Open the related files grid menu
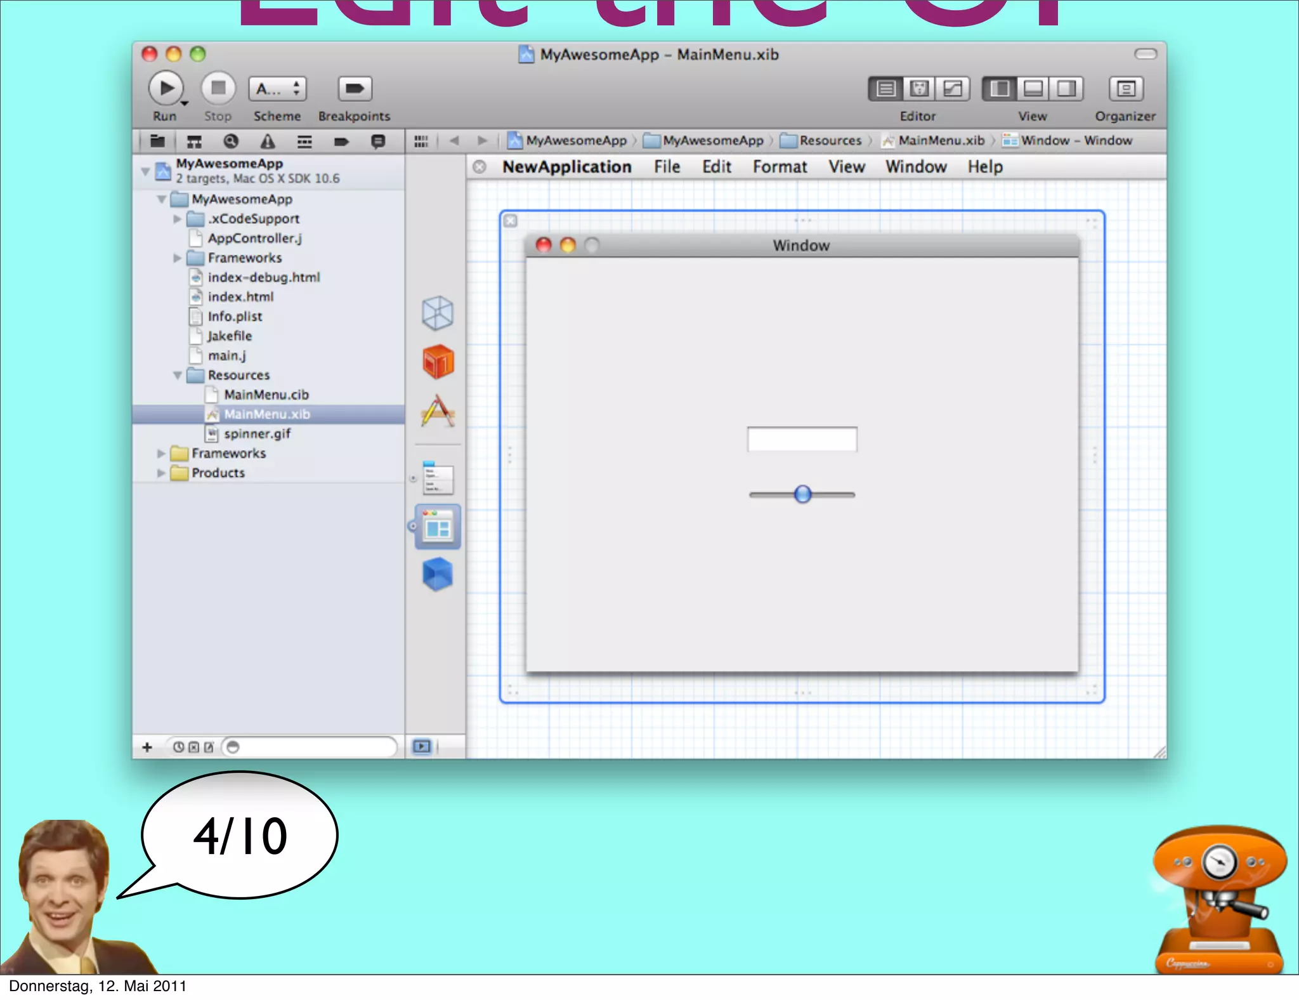 tap(421, 141)
